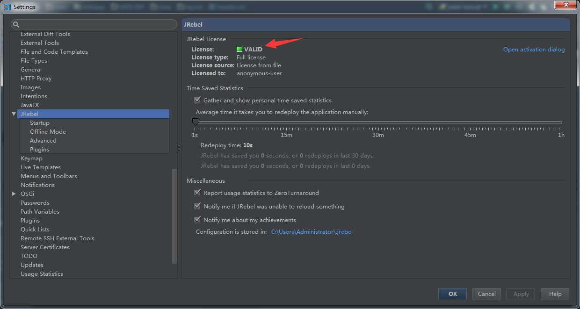Select HTTP Proxy settings

[x=36, y=78]
